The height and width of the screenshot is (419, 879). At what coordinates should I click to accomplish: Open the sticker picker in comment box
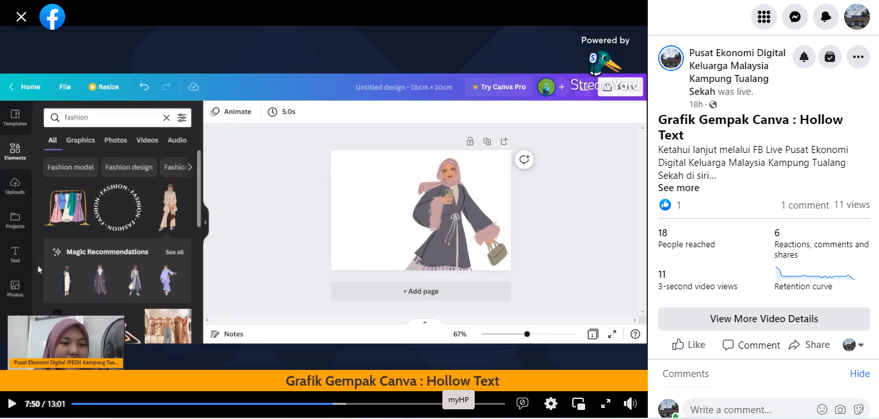pyautogui.click(x=858, y=409)
